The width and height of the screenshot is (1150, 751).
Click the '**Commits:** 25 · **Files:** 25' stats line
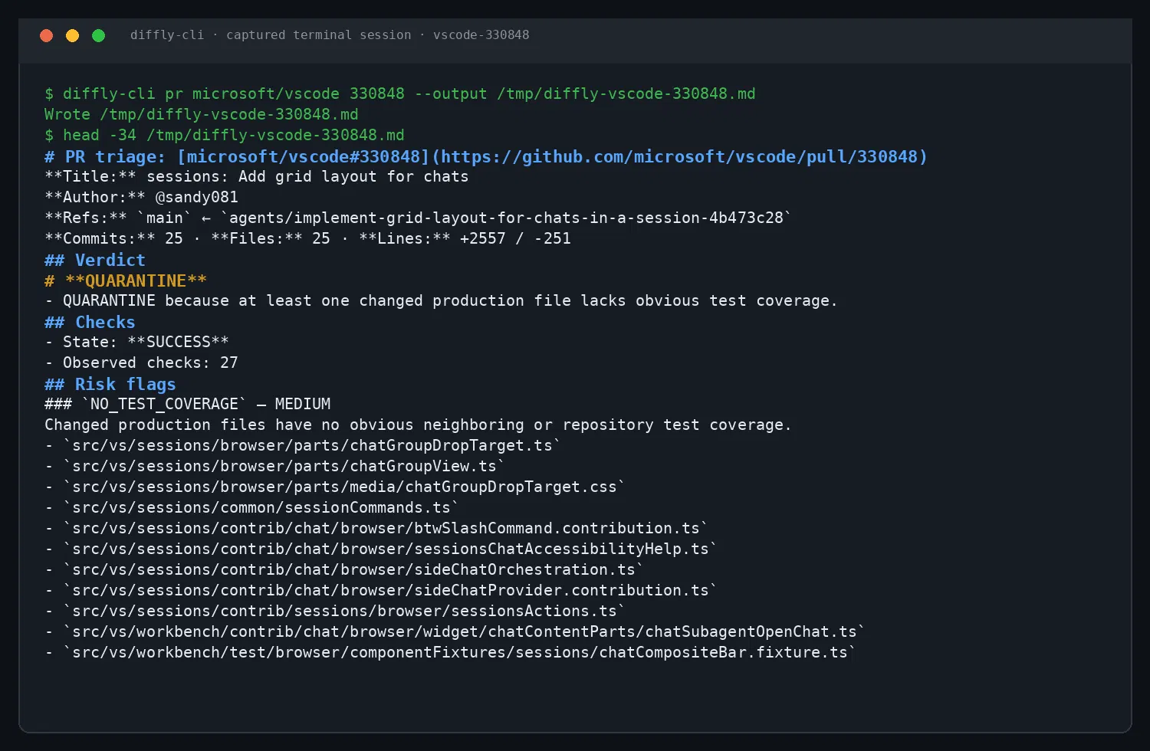tap(307, 238)
